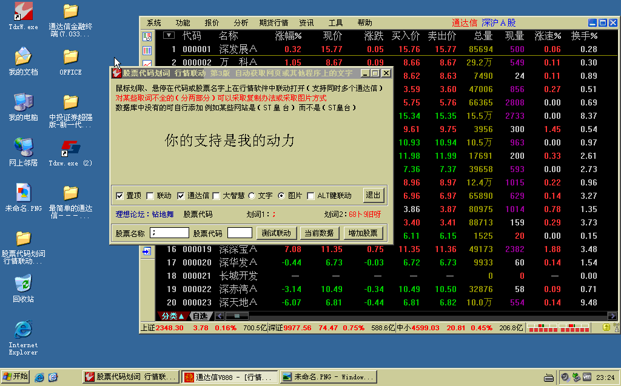621x386 pixels.
Task: Open the 最简单的通达信 folder icon
Action: pyautogui.click(x=70, y=202)
